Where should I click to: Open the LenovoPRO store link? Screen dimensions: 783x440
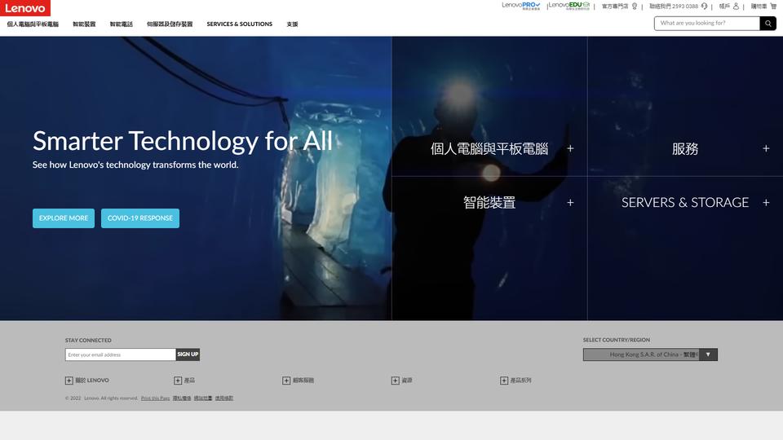point(521,6)
